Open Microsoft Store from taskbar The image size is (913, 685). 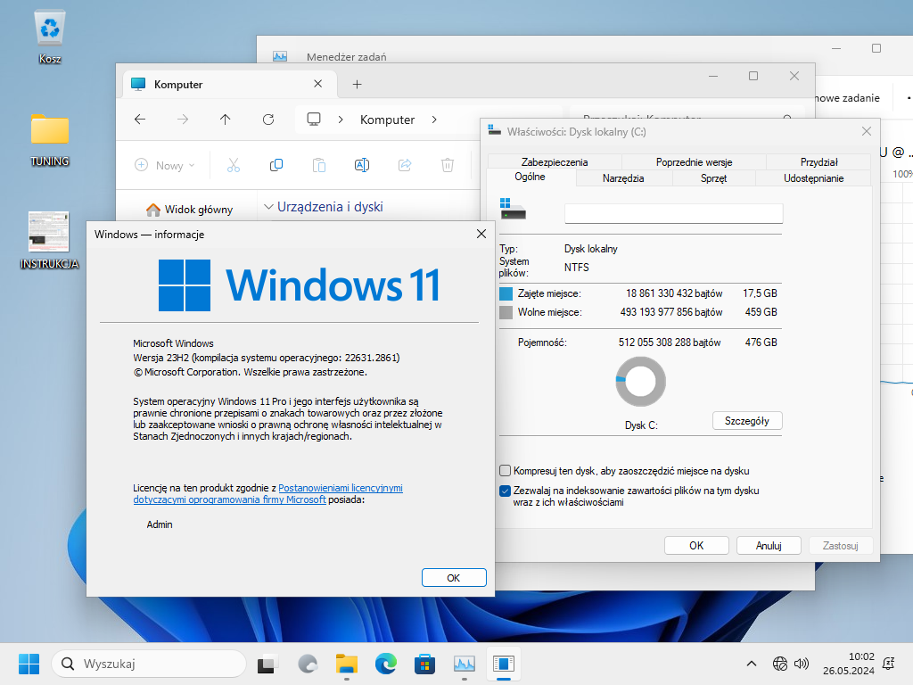tap(424, 664)
